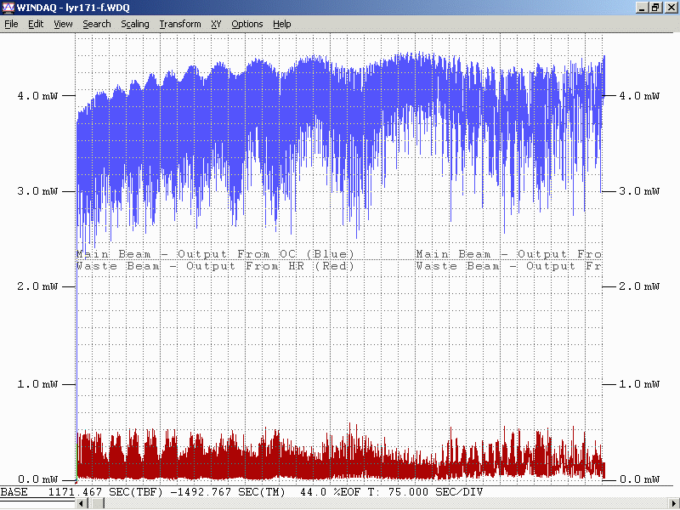The width and height of the screenshot is (680, 510).
Task: Click the BASE indicator in status bar
Action: (14, 492)
